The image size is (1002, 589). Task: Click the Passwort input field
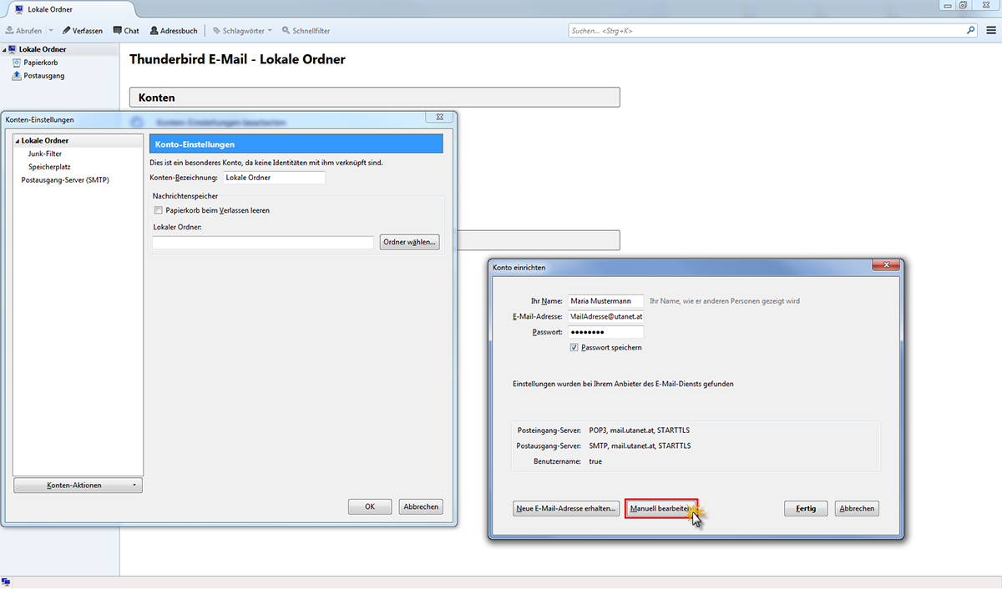pyautogui.click(x=605, y=332)
